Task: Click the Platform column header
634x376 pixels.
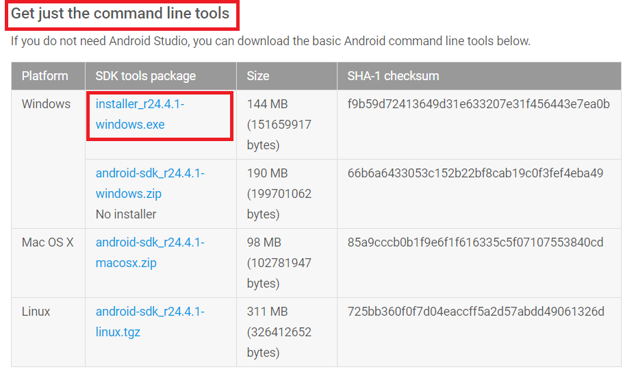Action: [45, 76]
